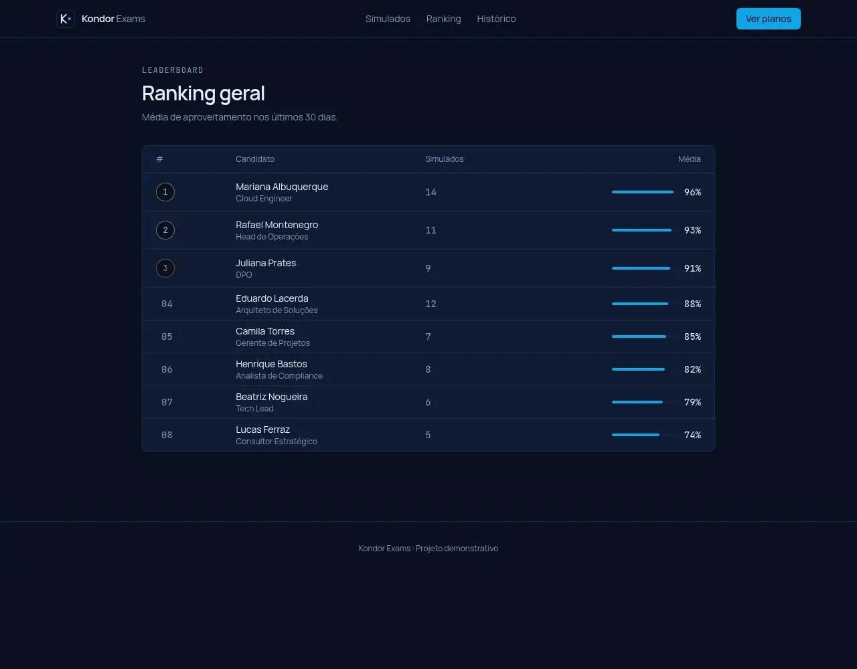The image size is (857, 669).
Task: Select candidate name Eduardo Lacerda
Action: point(272,298)
